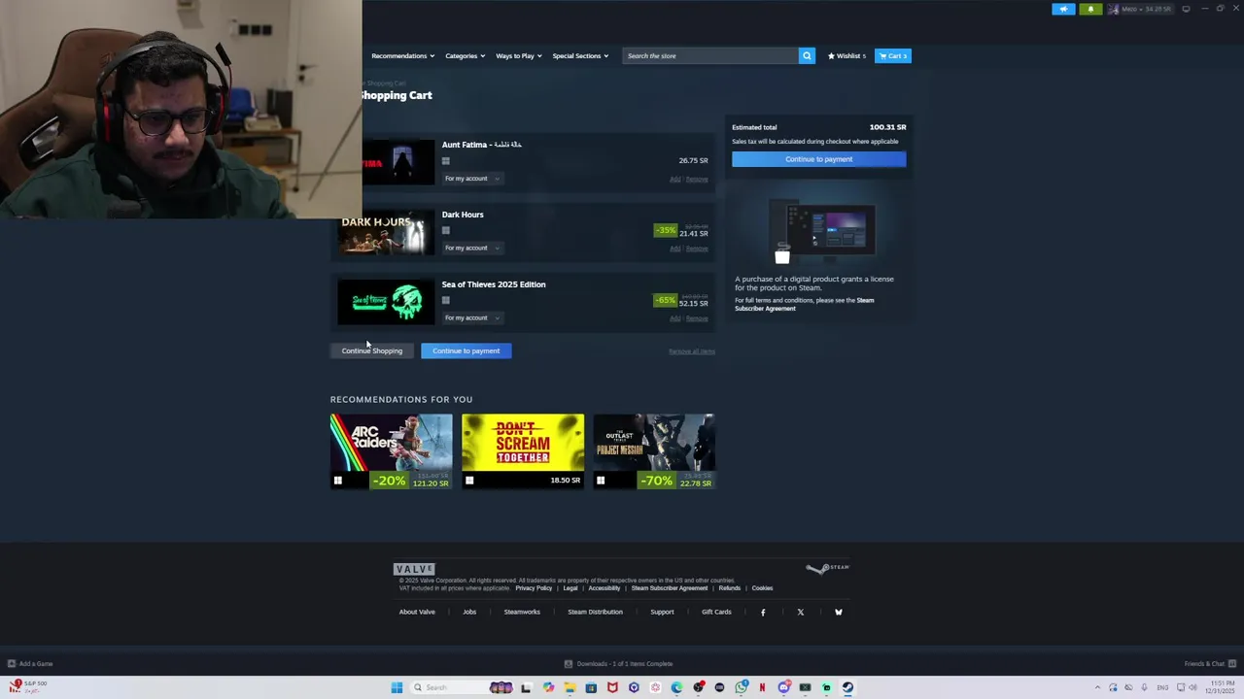Click the Steam taskbar icon

click(x=847, y=687)
